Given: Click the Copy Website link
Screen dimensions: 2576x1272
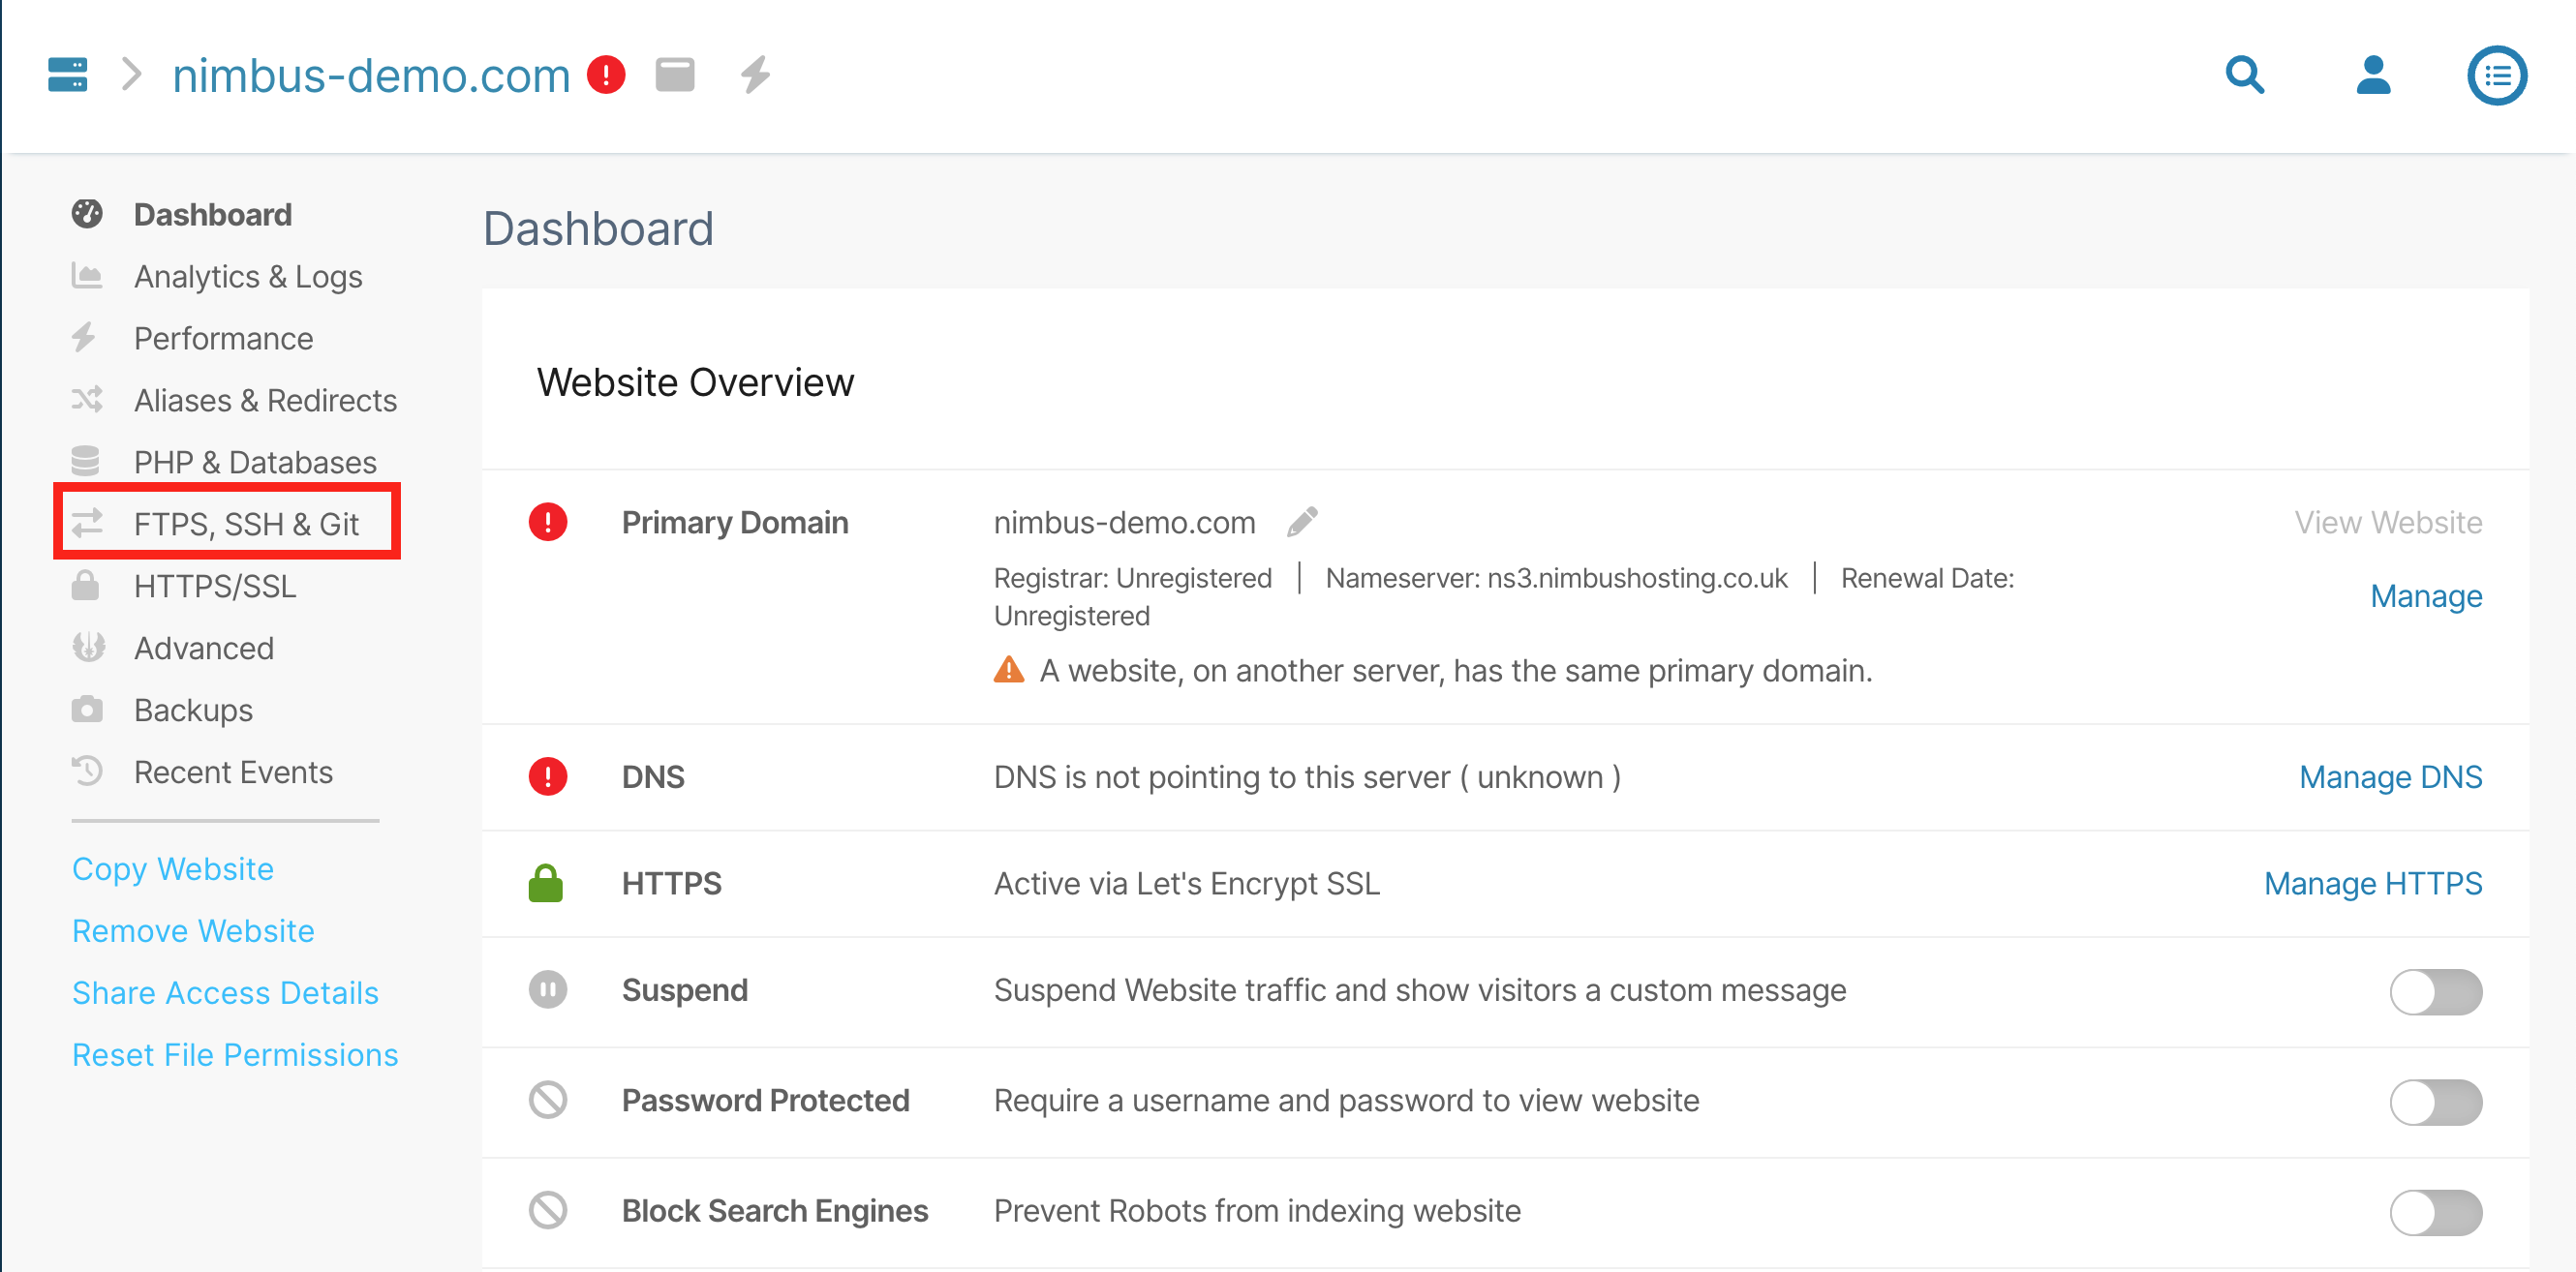Looking at the screenshot, I should (172, 868).
